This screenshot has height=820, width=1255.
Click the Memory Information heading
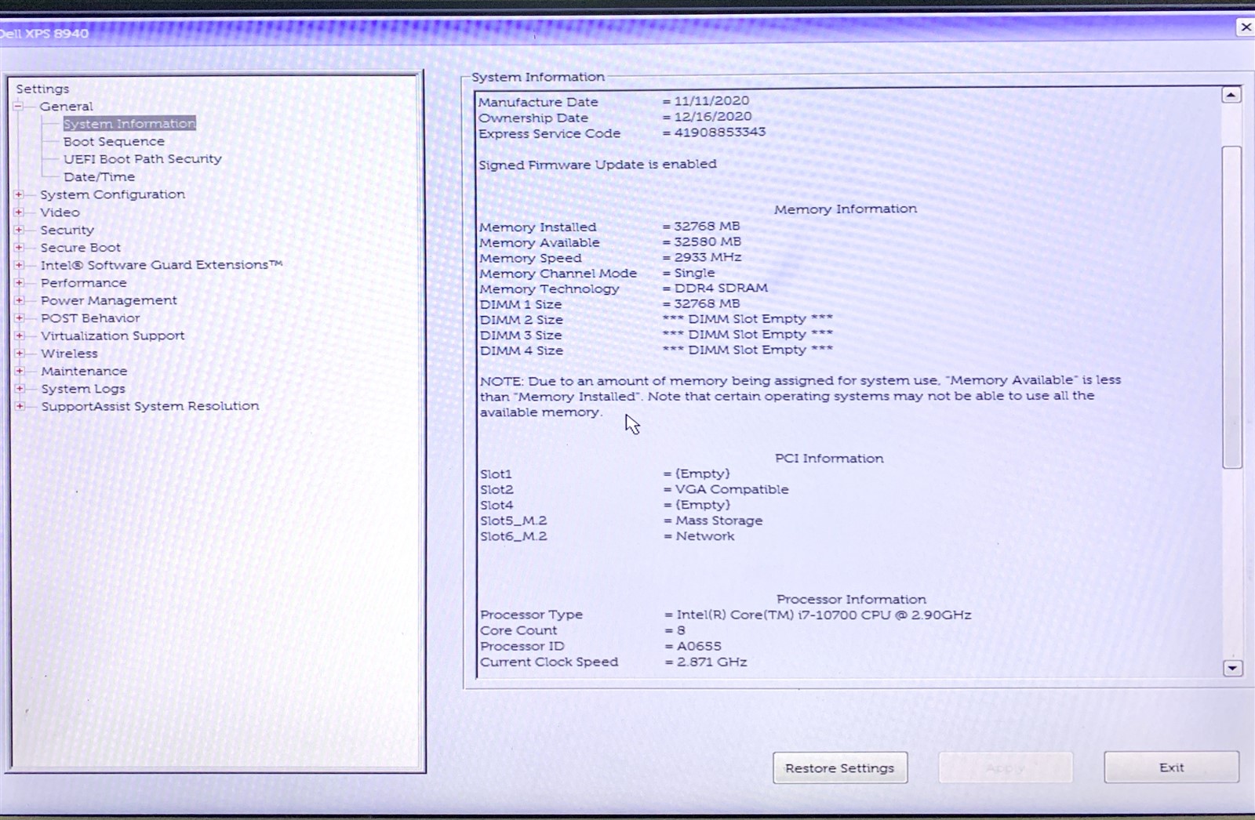[846, 209]
